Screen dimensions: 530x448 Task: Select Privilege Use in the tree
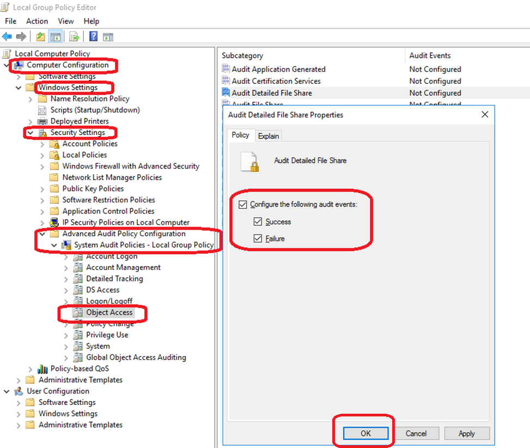[x=107, y=335]
